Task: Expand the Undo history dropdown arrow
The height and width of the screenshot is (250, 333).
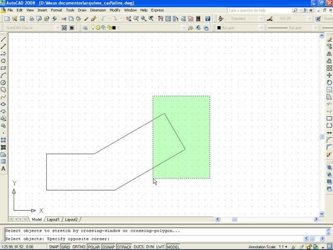Action: tap(109, 19)
